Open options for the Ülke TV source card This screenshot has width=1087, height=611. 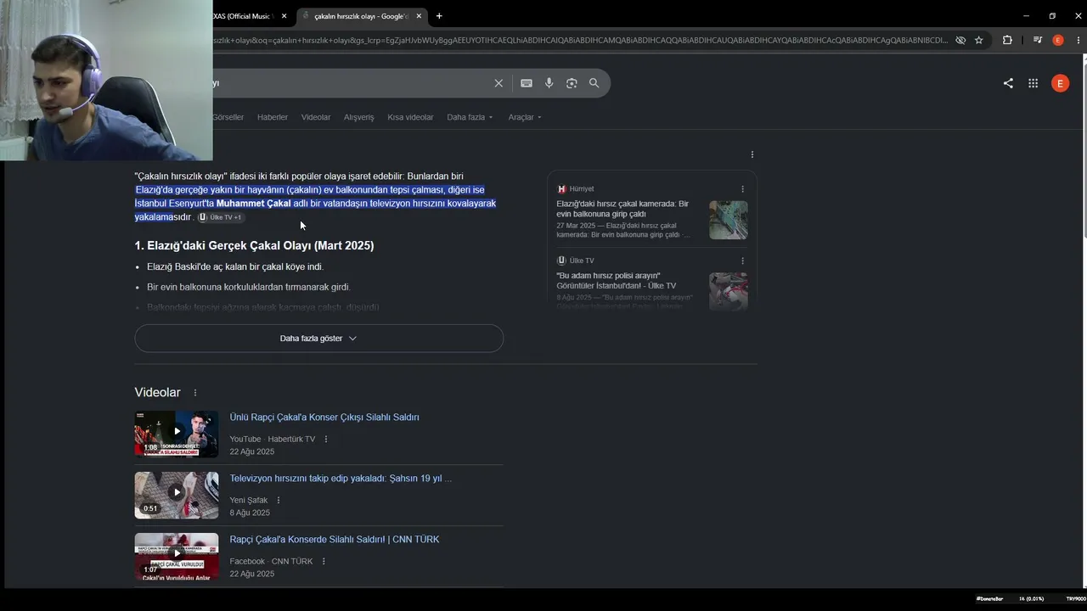[x=742, y=261]
